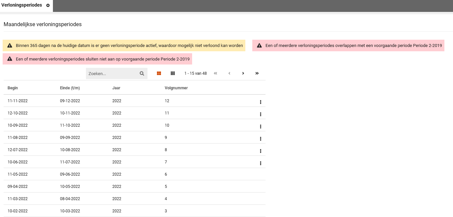Switch to large tile view
Screen dimensions: 453x217
tap(159, 73)
